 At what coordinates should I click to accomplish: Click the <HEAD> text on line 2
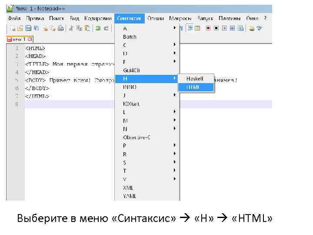tap(36, 56)
